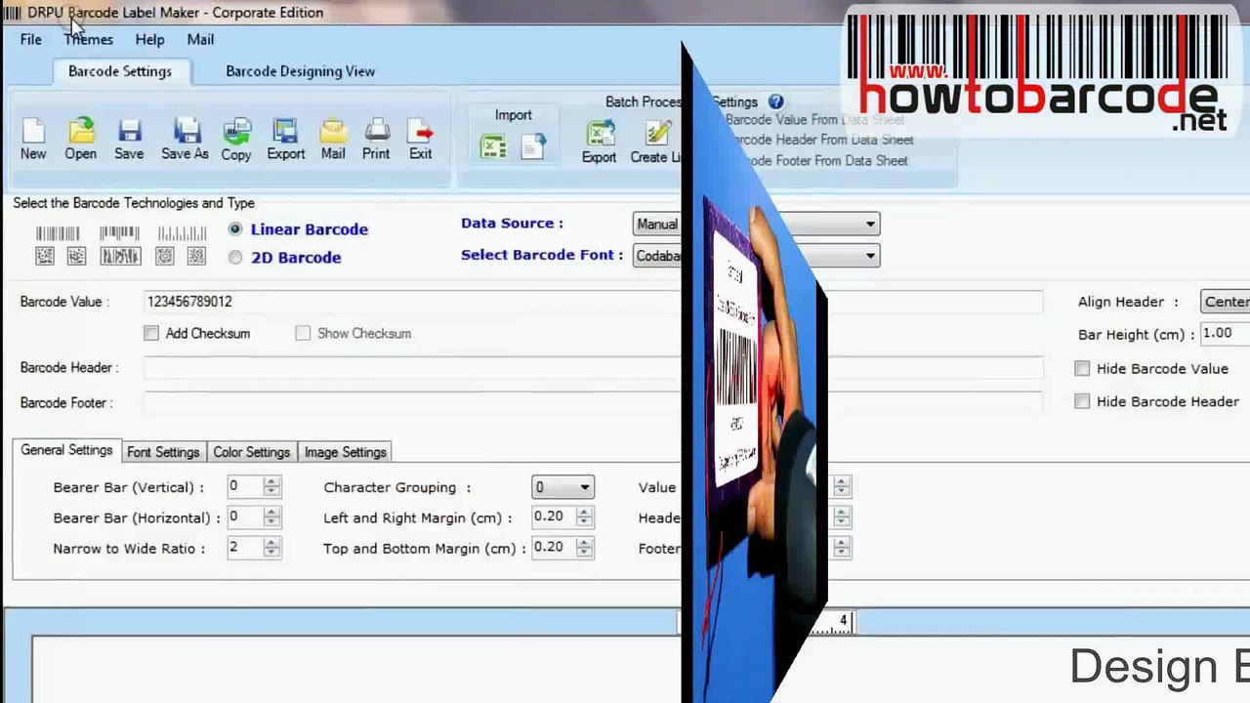Adjust the Left and Right Margin stepper
Viewport: 1250px width, 703px height.
[x=584, y=517]
